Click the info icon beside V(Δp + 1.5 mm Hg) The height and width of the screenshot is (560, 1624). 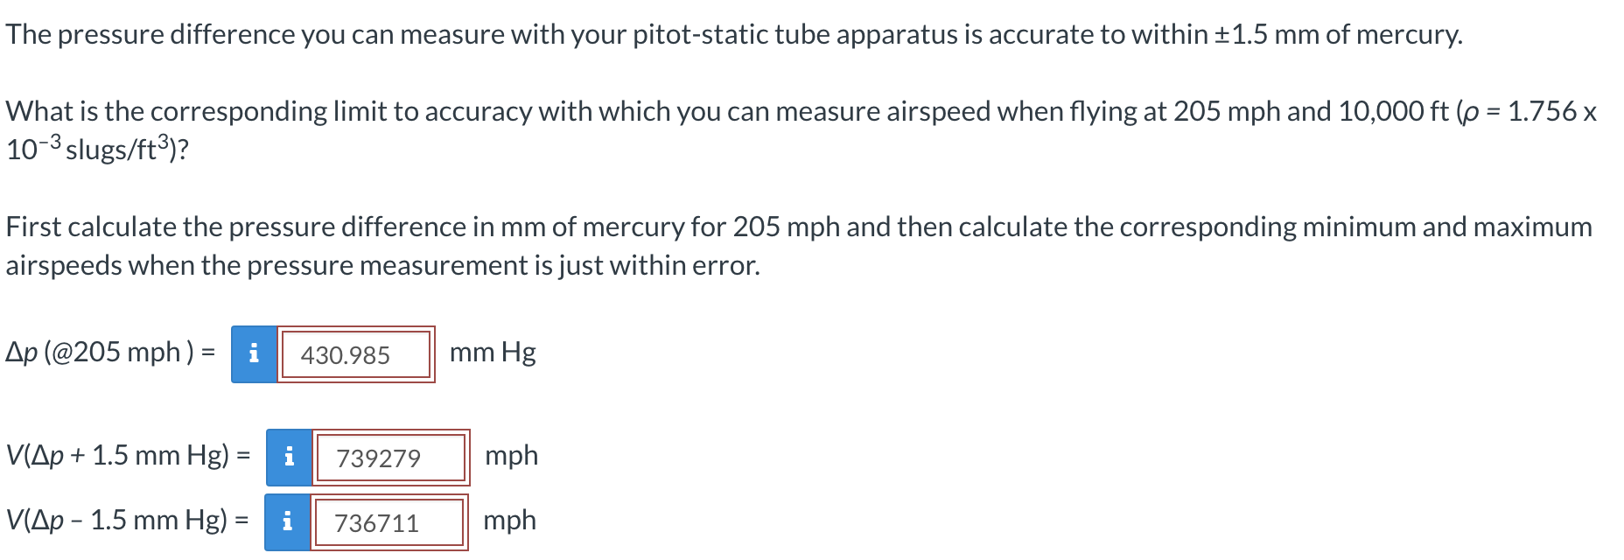[289, 456]
